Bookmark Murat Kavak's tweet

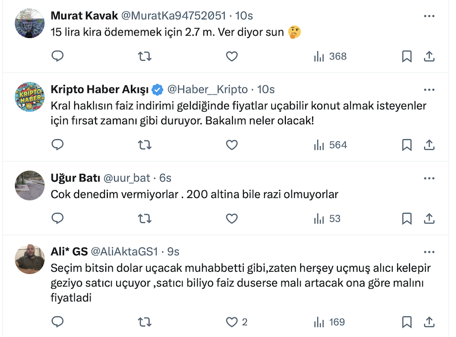[407, 56]
